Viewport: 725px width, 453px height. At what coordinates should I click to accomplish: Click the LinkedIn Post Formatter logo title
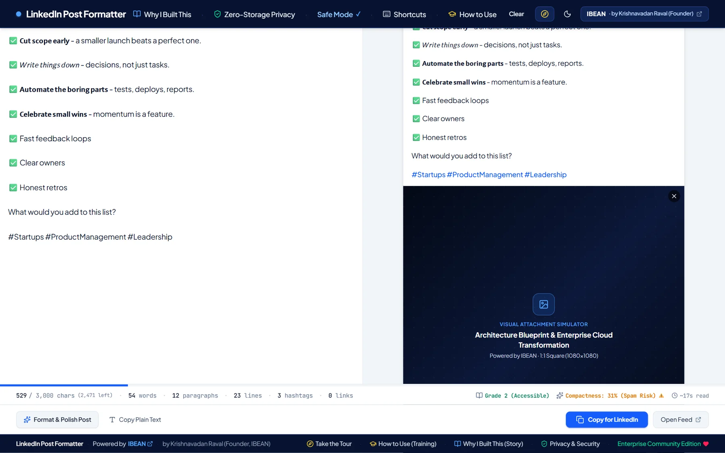click(x=76, y=14)
